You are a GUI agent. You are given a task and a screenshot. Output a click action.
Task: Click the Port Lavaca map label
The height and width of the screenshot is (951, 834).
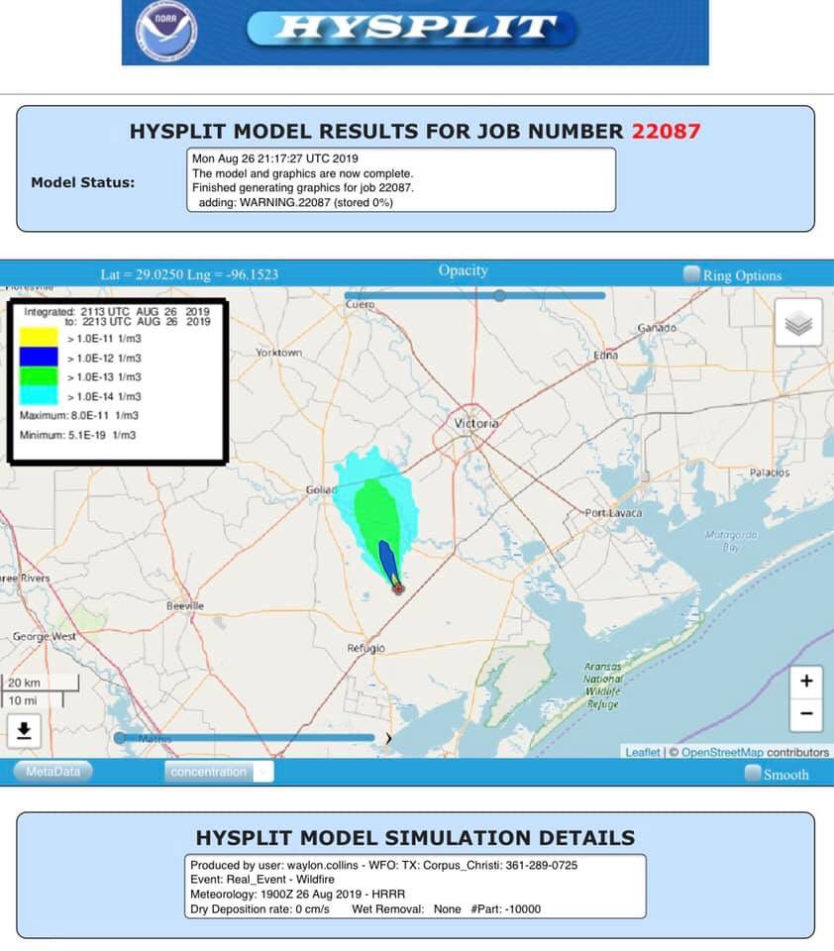(613, 512)
